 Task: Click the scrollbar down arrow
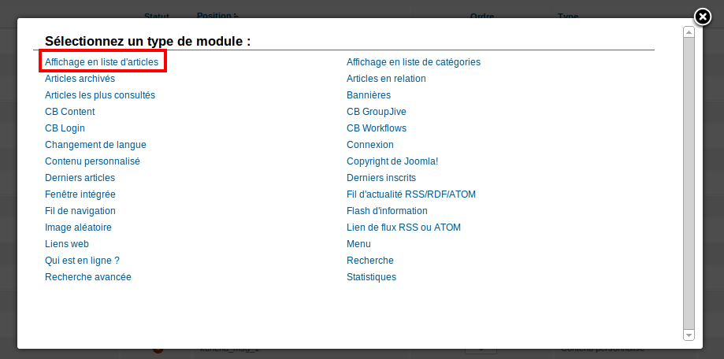pyautogui.click(x=689, y=335)
